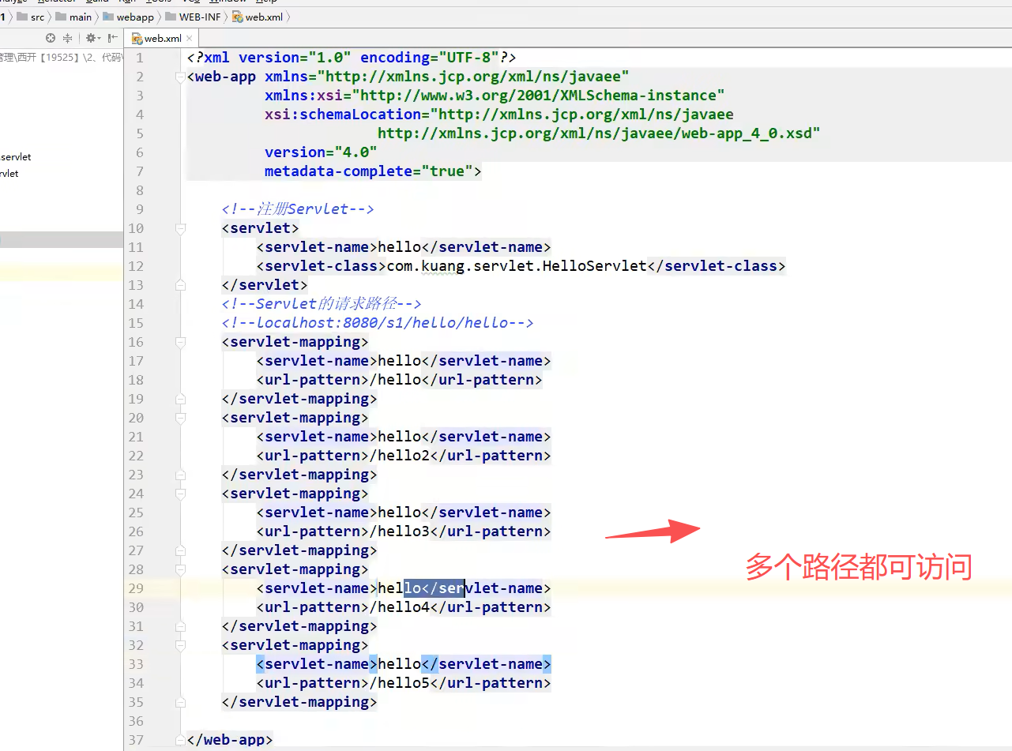Collapse servlet-mapping block at line 24
Image resolution: width=1012 pixels, height=751 pixels.
pos(180,494)
